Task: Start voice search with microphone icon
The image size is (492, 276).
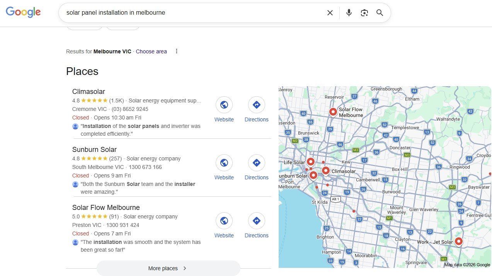Action: (349, 13)
